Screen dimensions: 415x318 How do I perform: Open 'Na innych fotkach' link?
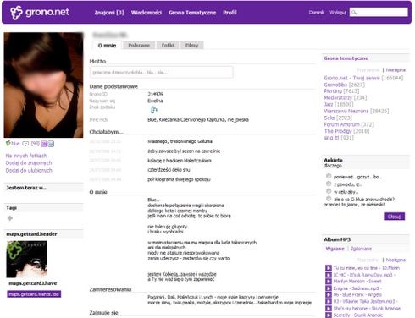coord(26,156)
